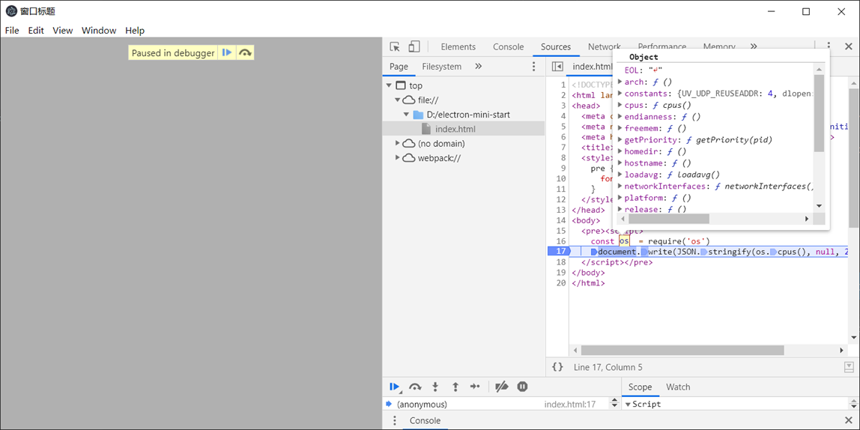
Task: Click the Electron app icon in title bar
Action: 11,11
